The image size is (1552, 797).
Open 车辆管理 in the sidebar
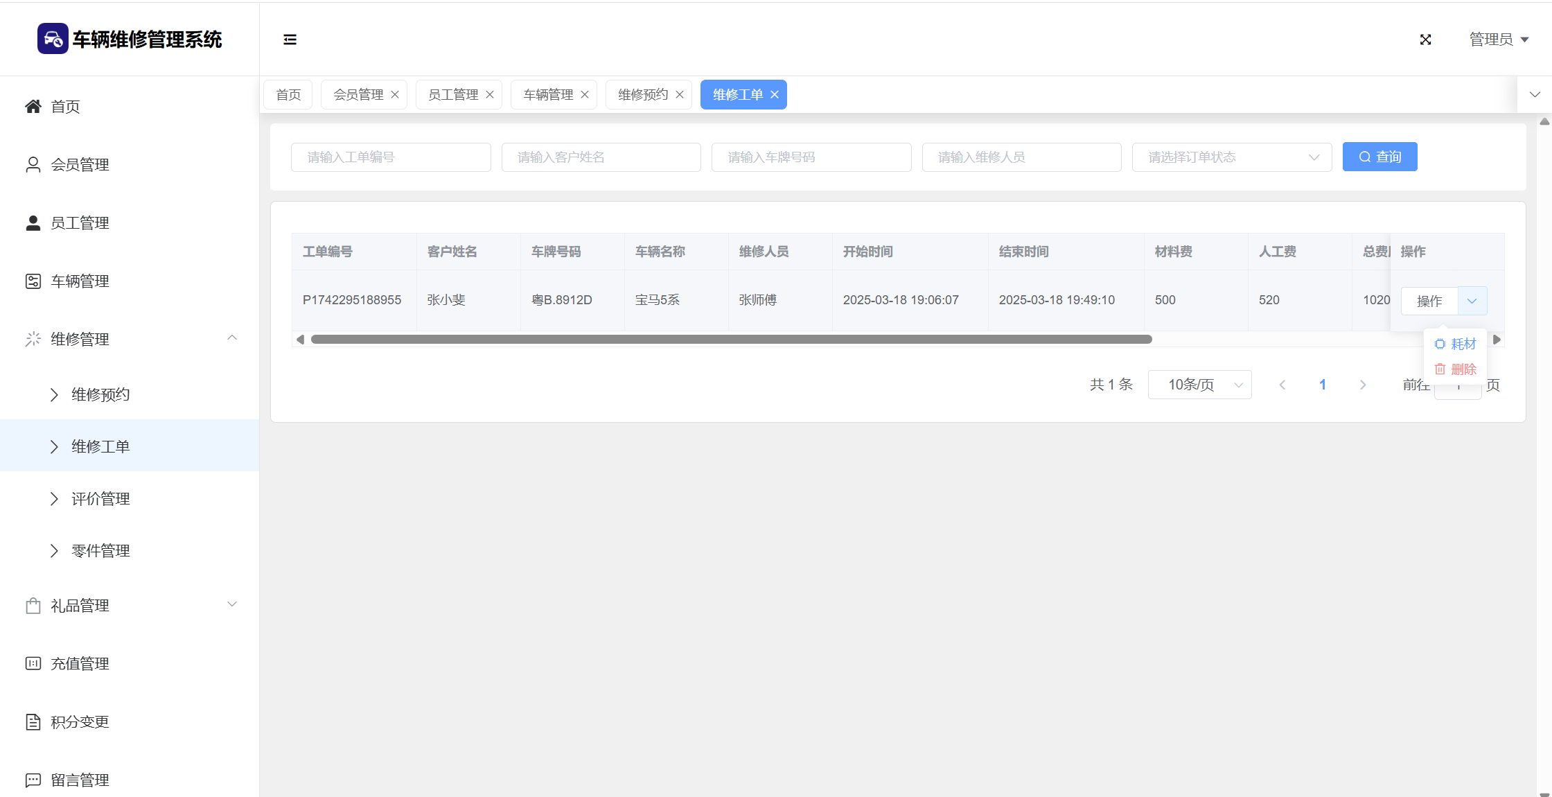[x=80, y=281]
